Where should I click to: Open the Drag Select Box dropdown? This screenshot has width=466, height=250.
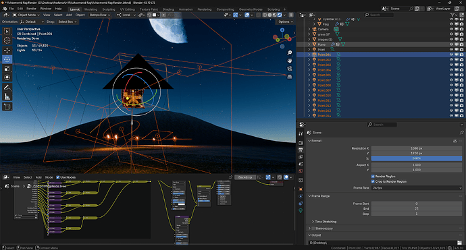pyautogui.click(x=67, y=22)
